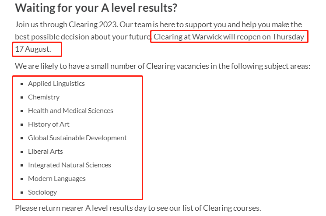Click the bullet beside Liberal Arts
This screenshot has height=216, width=326.
click(x=21, y=152)
